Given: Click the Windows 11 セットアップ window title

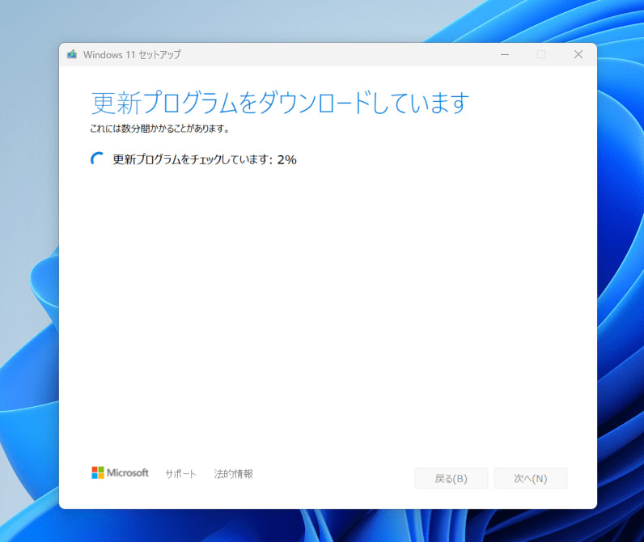Looking at the screenshot, I should click(132, 55).
